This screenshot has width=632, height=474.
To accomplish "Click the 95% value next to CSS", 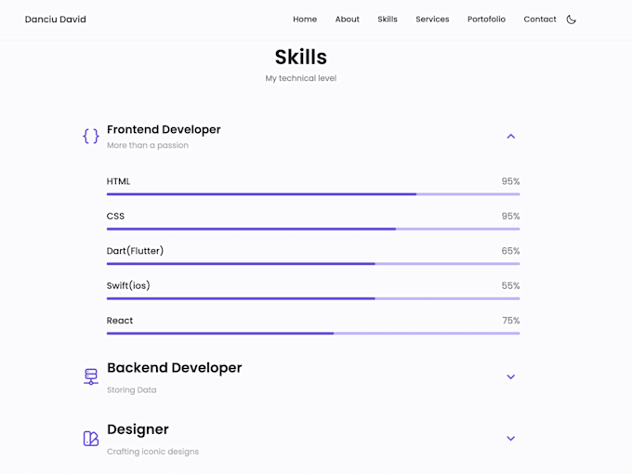I will tap(510, 216).
